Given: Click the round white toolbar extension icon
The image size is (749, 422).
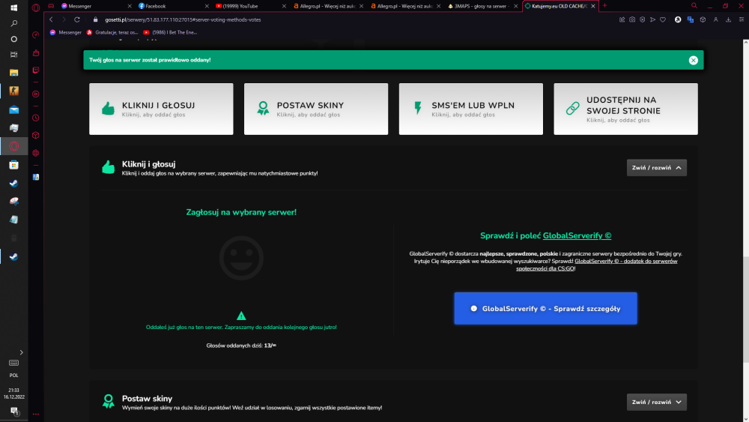Looking at the screenshot, I should (678, 19).
